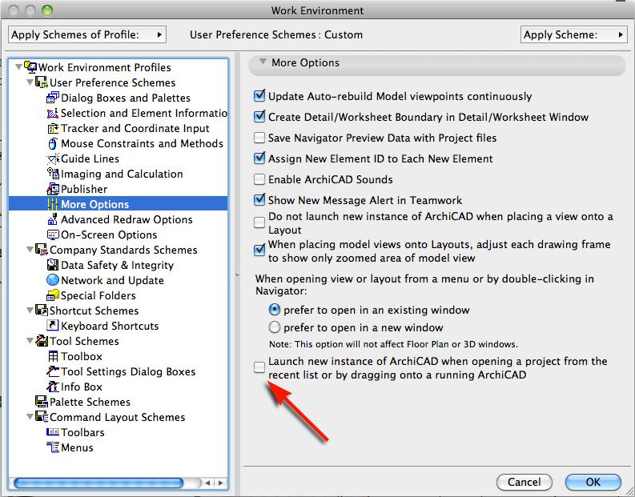
Task: Check Do not launch new instance checkbox
Action: coord(259,222)
